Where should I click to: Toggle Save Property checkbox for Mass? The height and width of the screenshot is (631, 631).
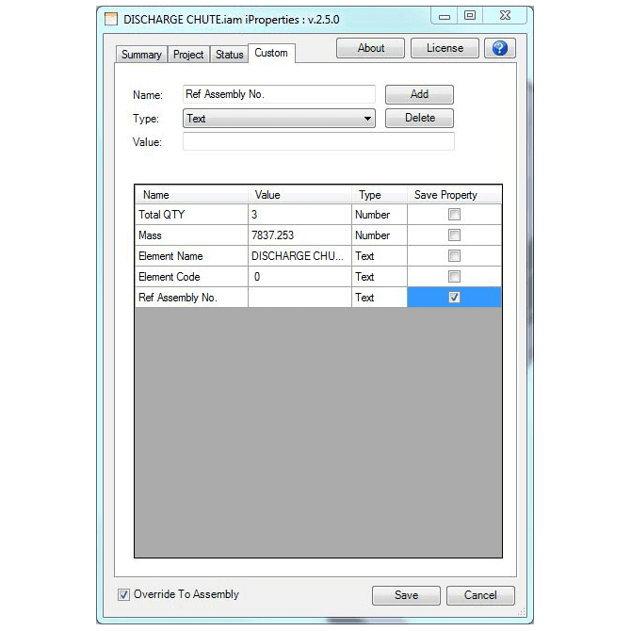coord(454,235)
